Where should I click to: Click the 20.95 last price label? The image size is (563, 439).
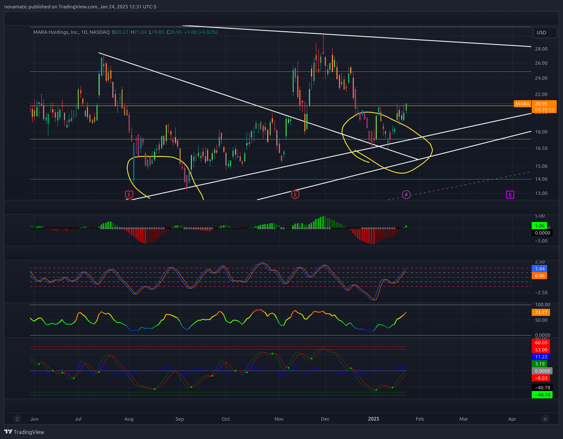point(541,104)
